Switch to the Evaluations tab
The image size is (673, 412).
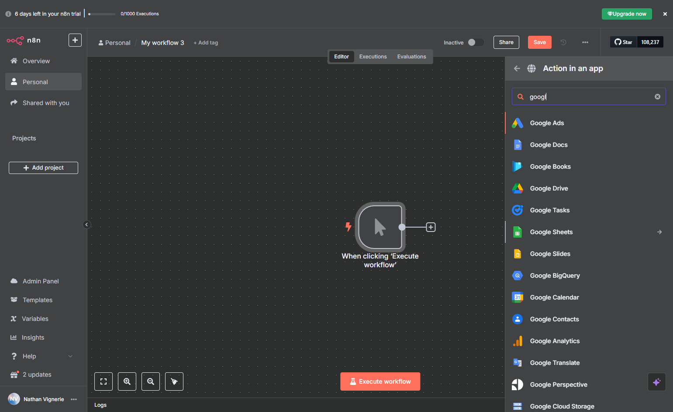coord(411,57)
